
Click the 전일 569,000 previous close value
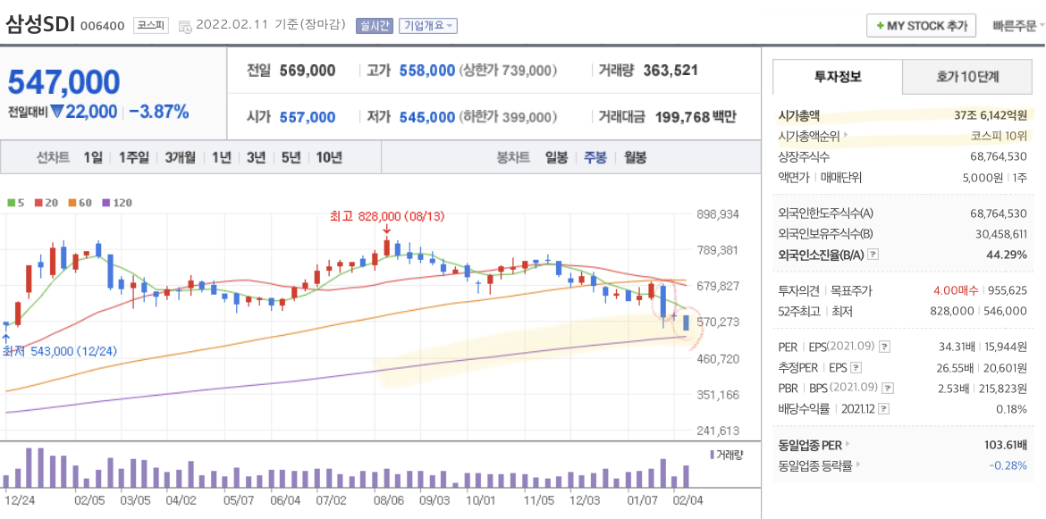[x=308, y=71]
